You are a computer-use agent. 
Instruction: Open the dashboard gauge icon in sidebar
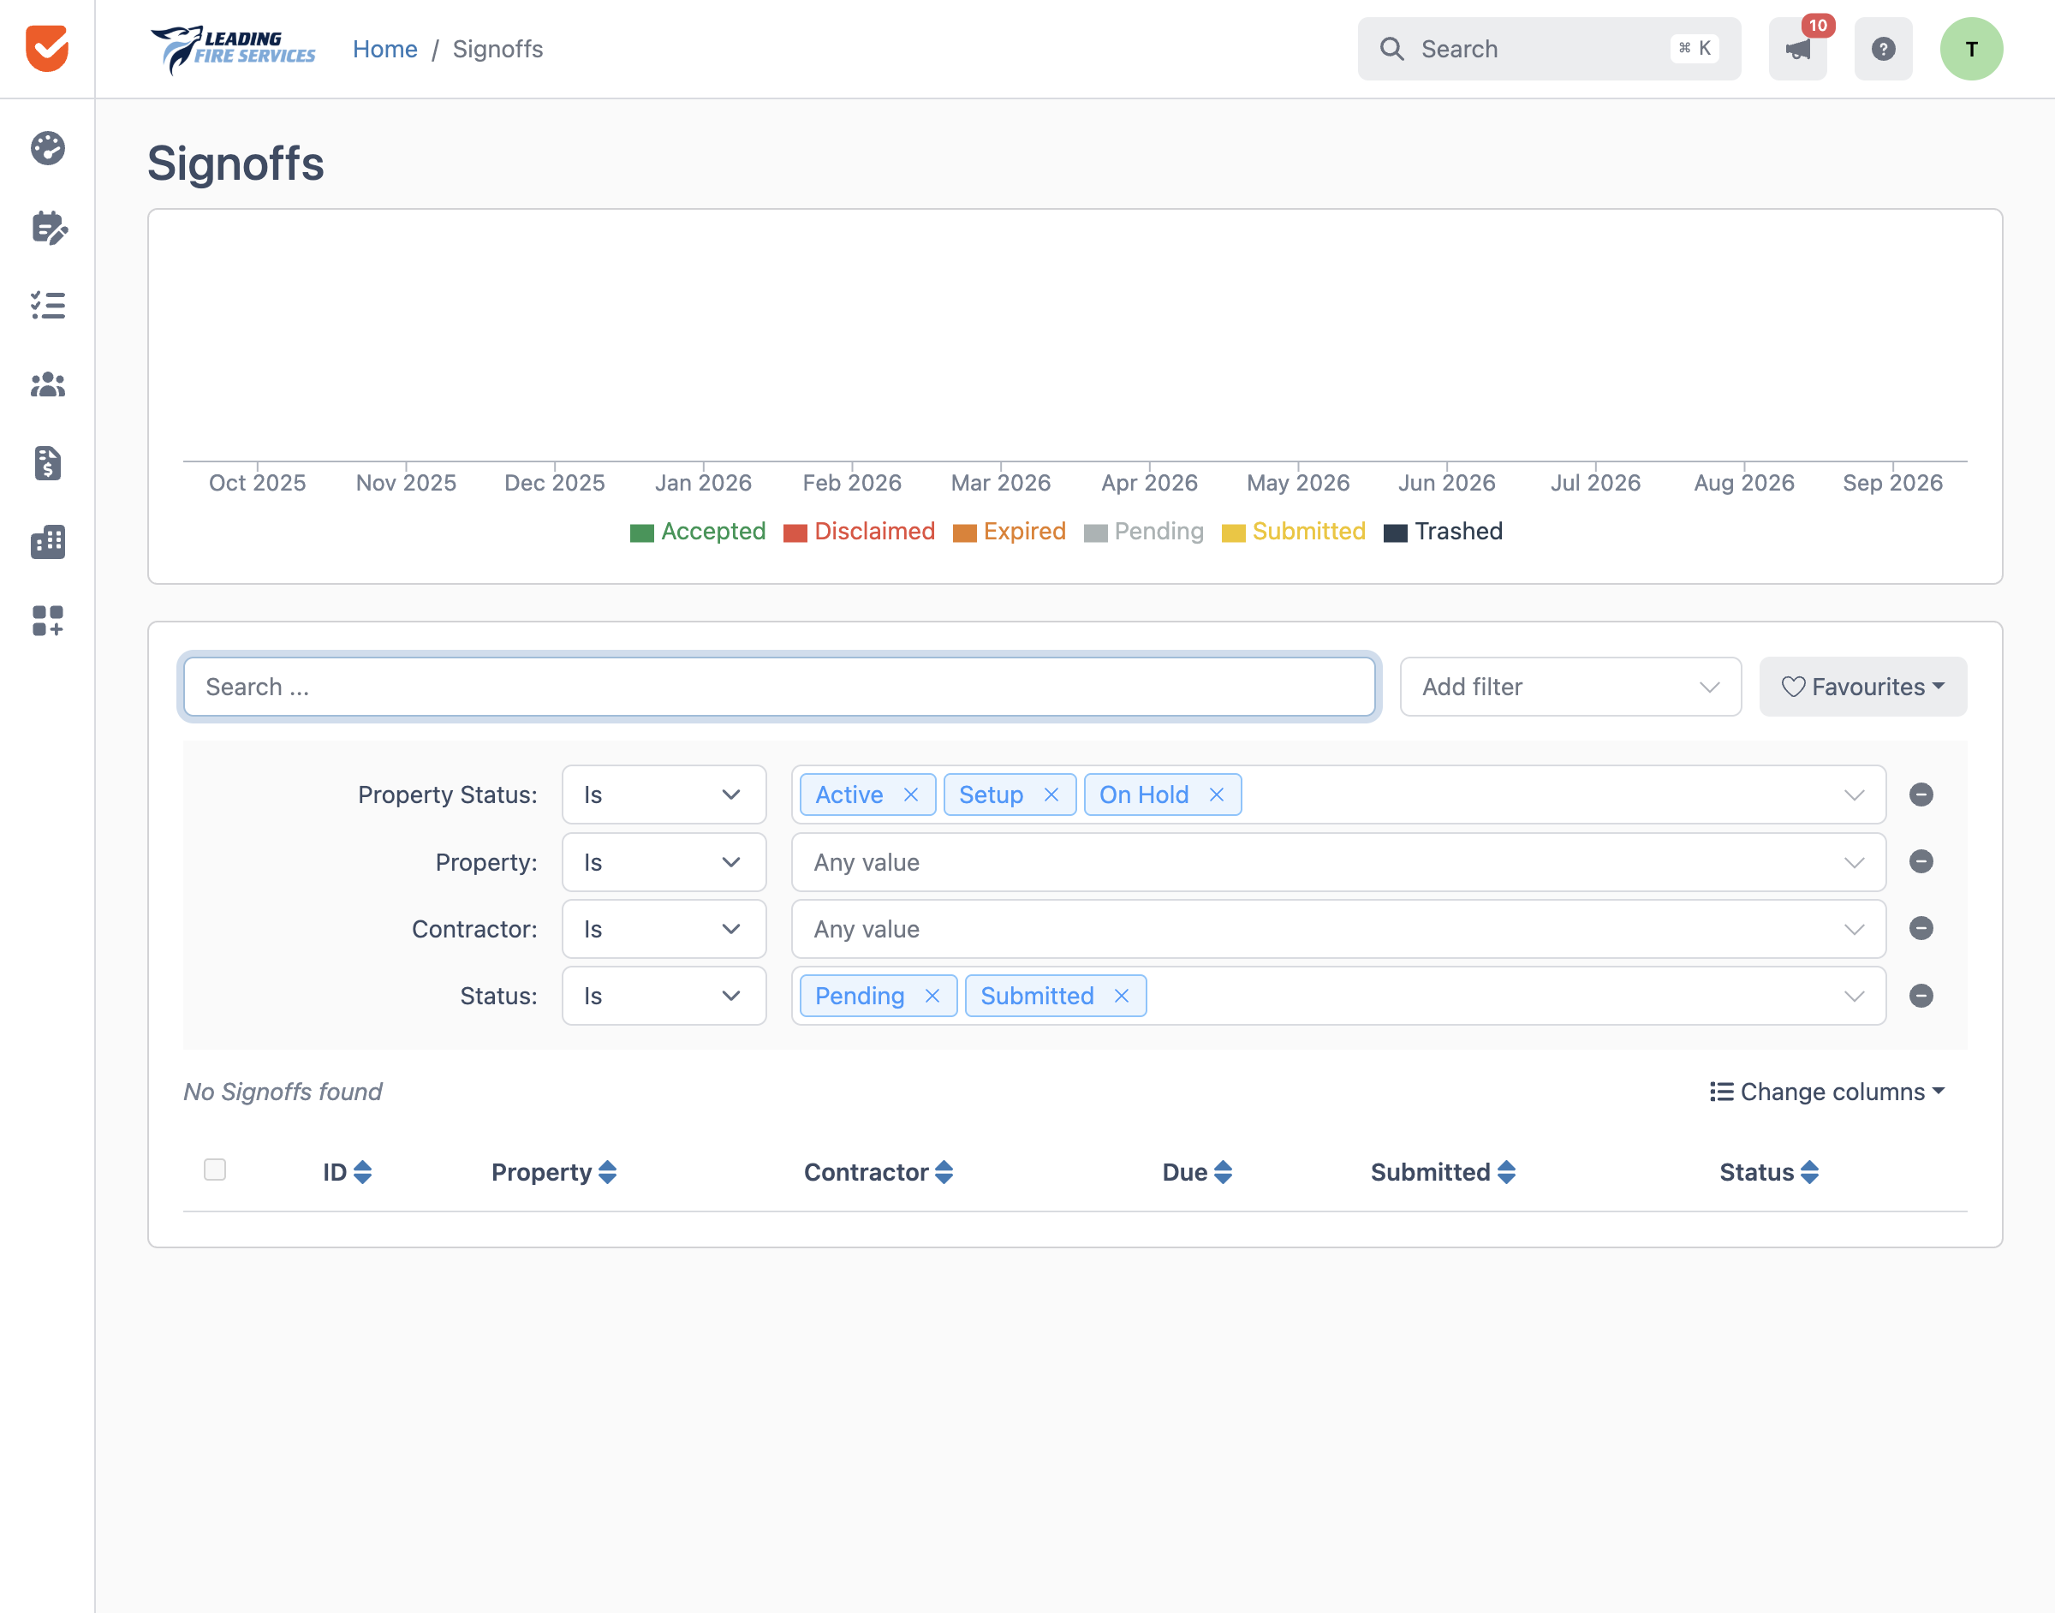(x=47, y=148)
